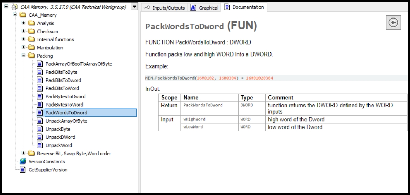The image size is (410, 195).
Task: Select UnpackArrayOfByte function
Action: (x=66, y=121)
